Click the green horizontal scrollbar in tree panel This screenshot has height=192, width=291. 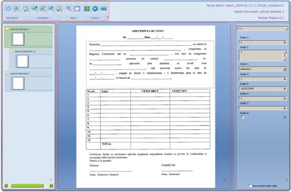(x=27, y=186)
